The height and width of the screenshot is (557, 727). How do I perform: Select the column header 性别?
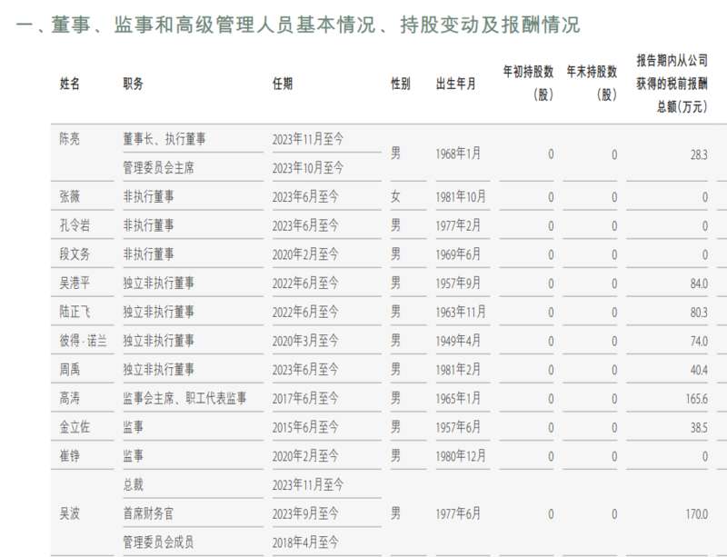point(400,84)
